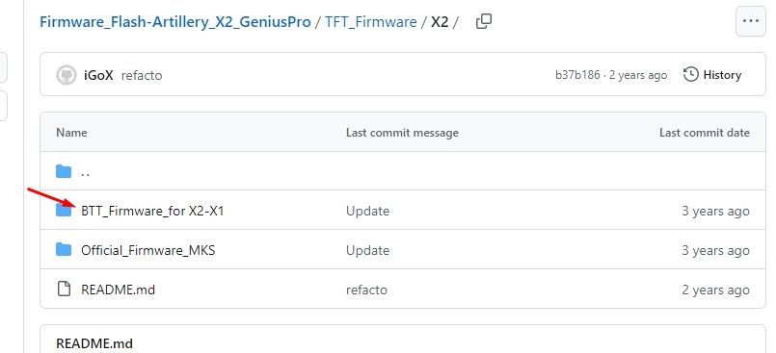The height and width of the screenshot is (353, 776).
Task: Open the iGoX author profile link
Action: pyautogui.click(x=98, y=75)
